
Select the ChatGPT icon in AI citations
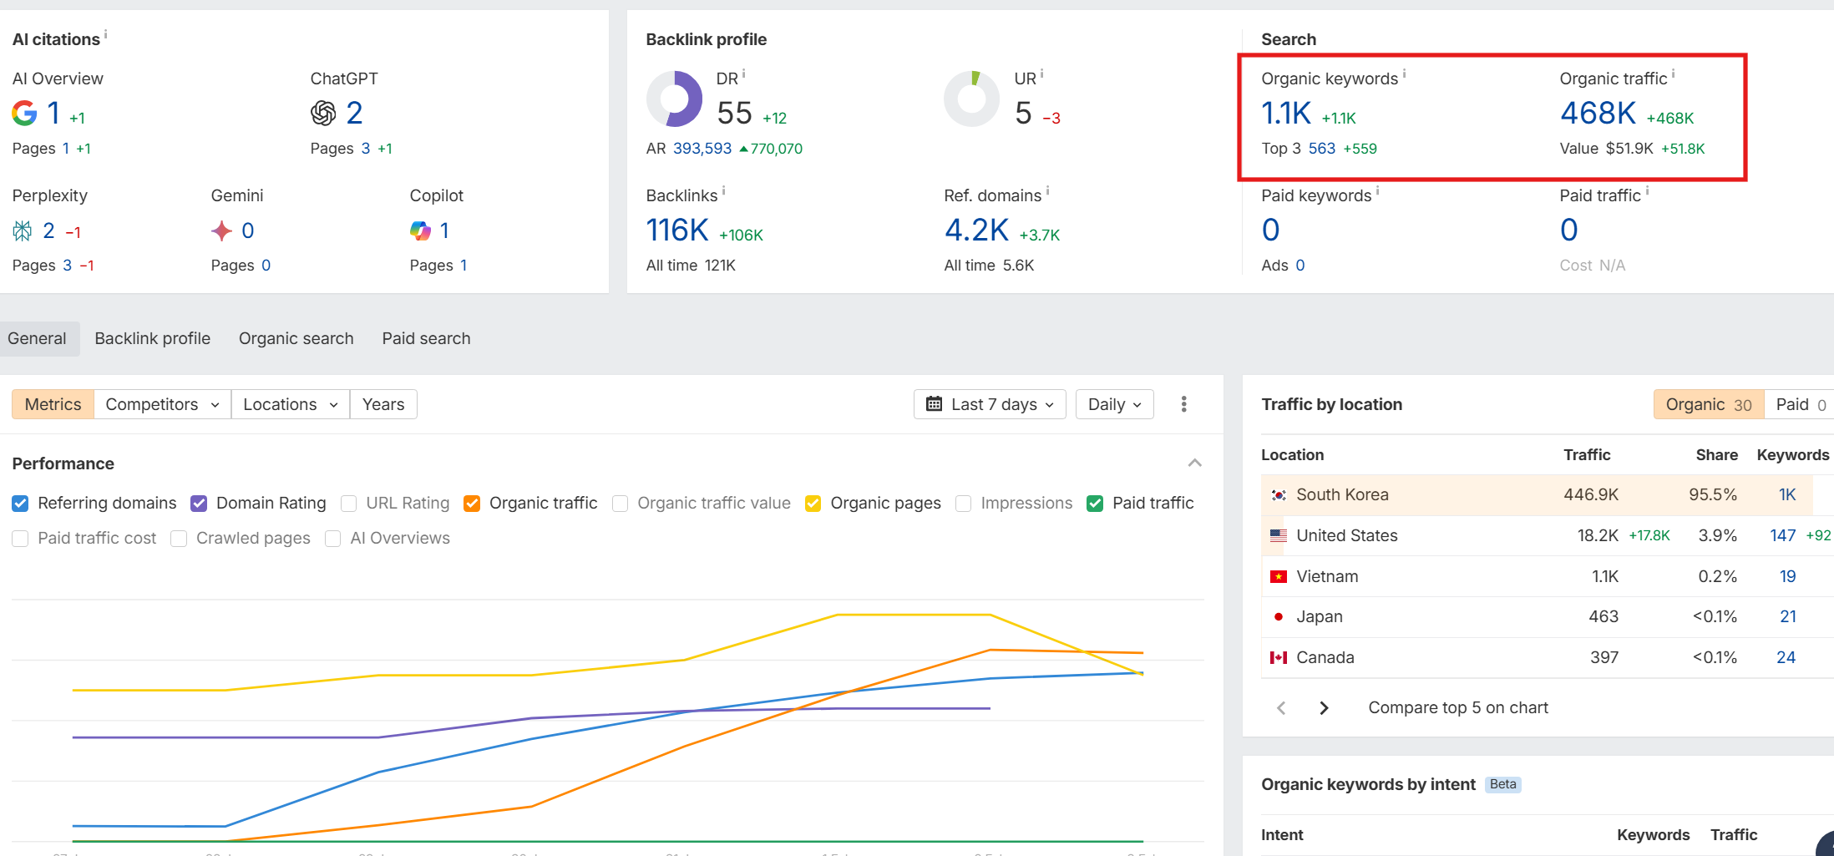(x=325, y=113)
